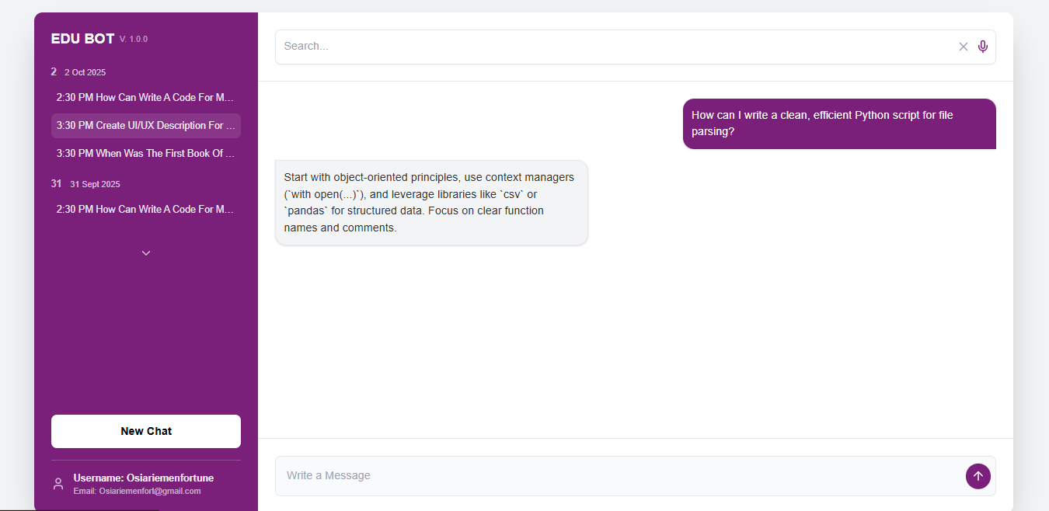Open the 31 Sept How Can Write Code chat

[x=145, y=209]
